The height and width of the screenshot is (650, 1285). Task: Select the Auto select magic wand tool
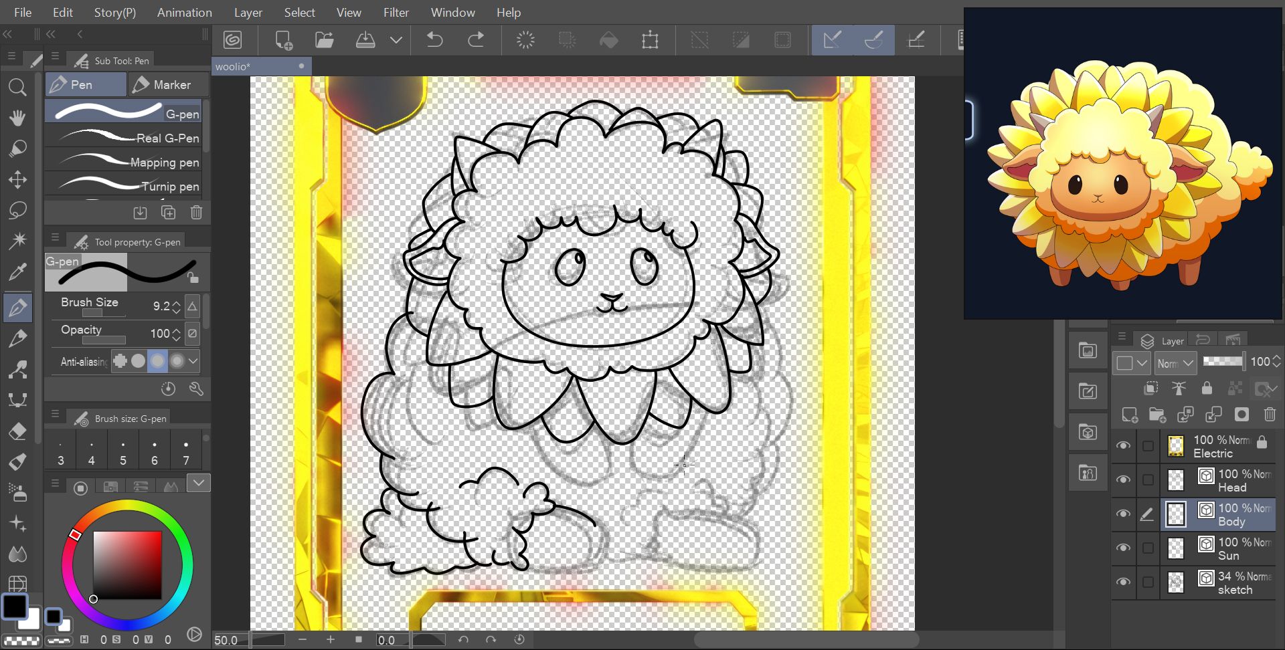point(17,241)
